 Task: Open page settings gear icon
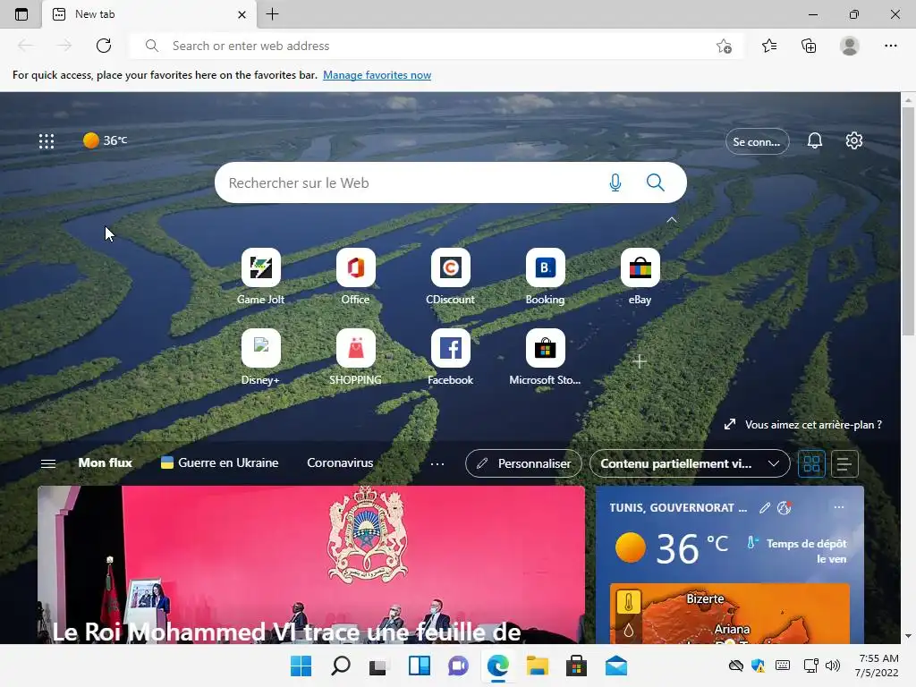853,140
